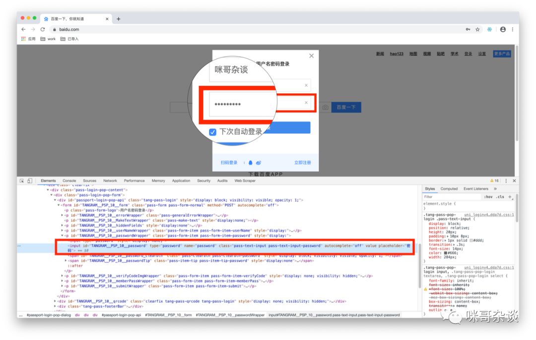Expand the errorWrapper p element
The height and width of the screenshot is (340, 536).
tap(62, 216)
